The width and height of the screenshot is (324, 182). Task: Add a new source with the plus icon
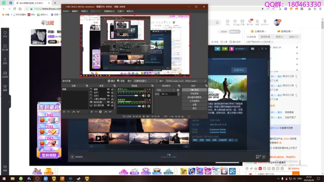pos(92,112)
